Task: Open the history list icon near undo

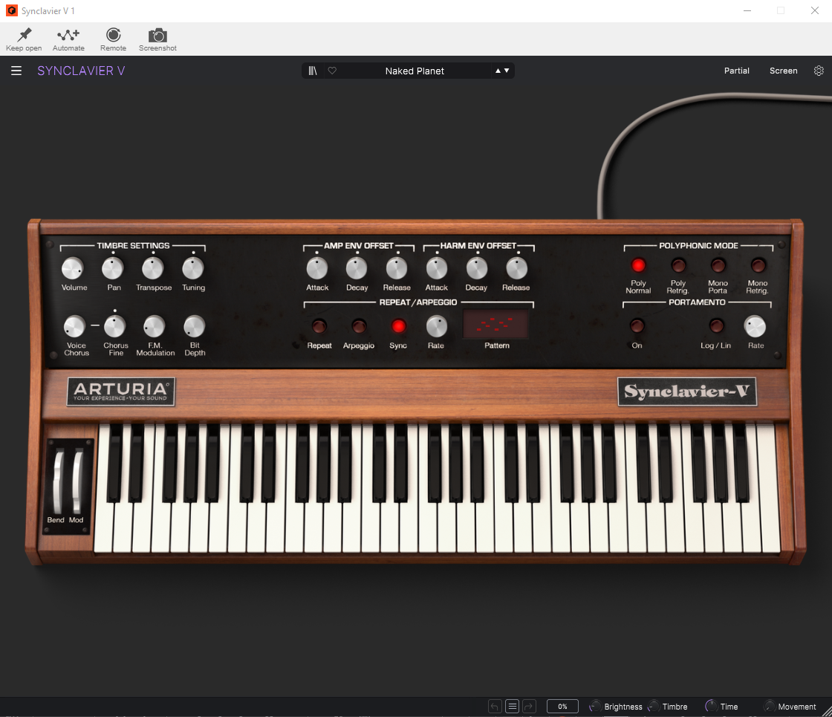Action: pos(512,706)
